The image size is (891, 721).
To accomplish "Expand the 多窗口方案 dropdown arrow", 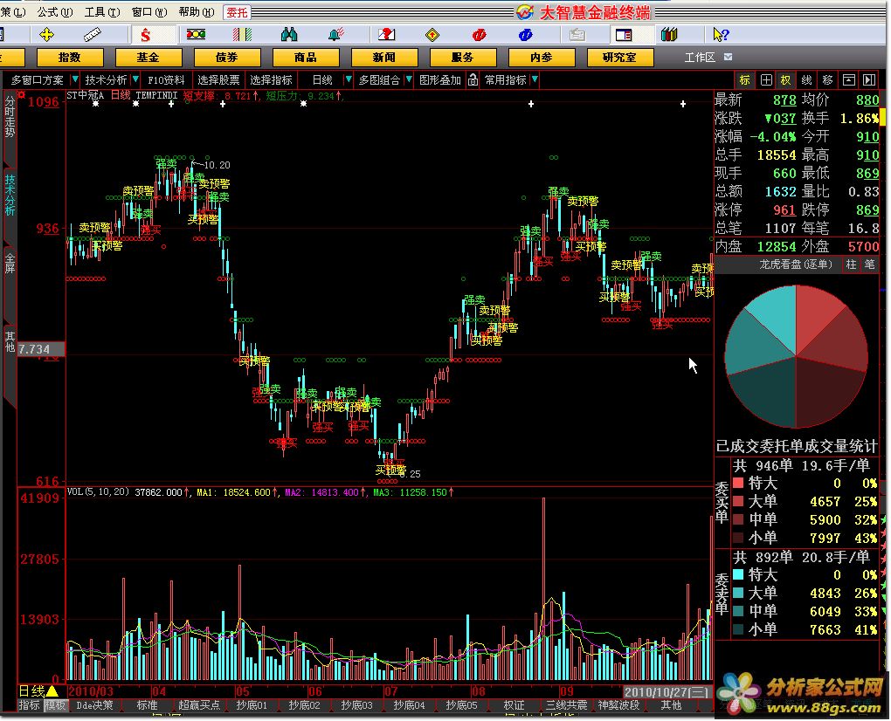I will (x=74, y=80).
